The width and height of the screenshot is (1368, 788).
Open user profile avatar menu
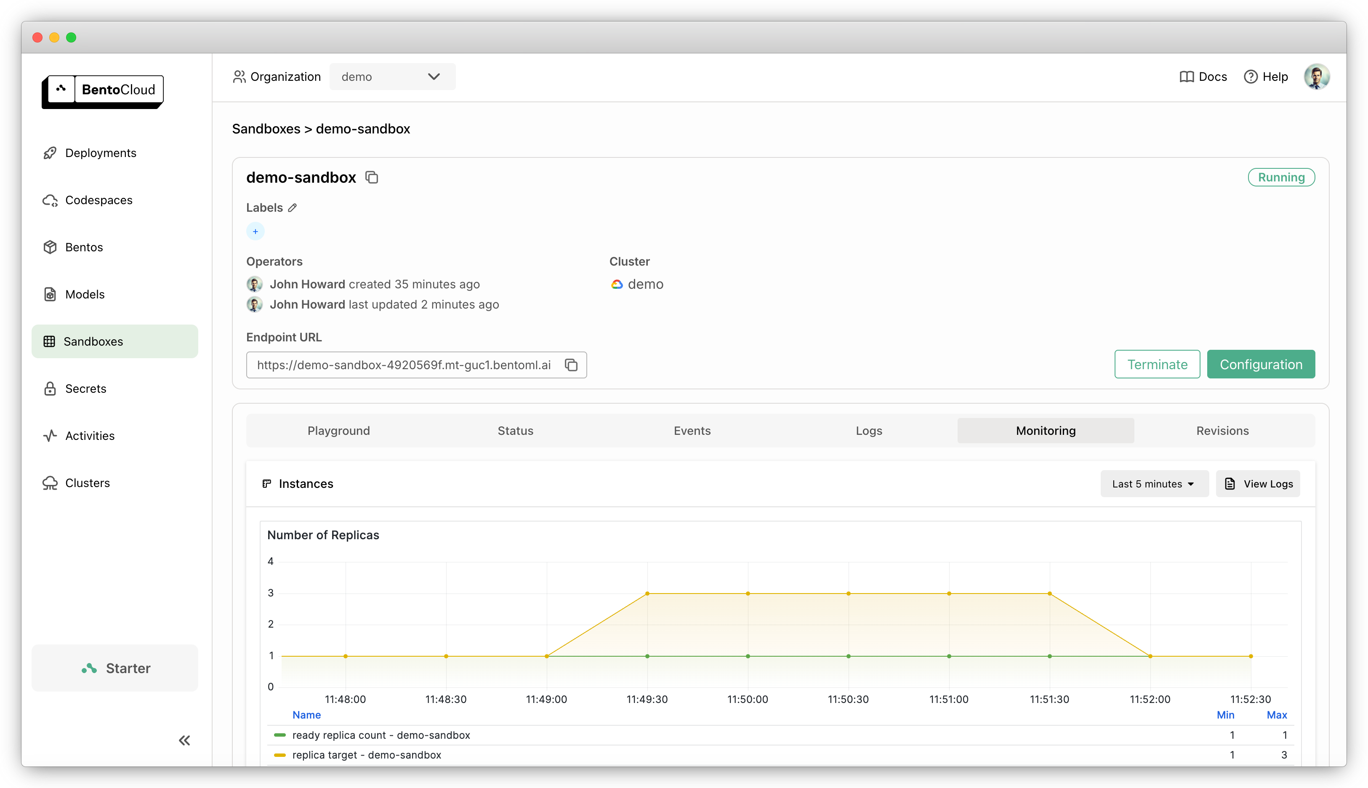[1317, 77]
